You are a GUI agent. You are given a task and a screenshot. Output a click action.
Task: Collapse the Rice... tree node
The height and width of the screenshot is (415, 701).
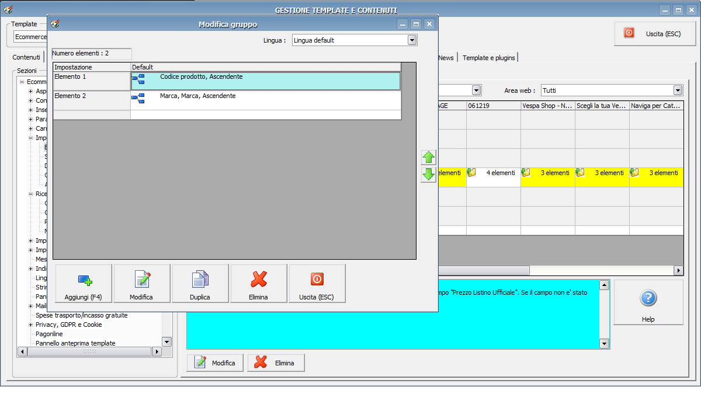[30, 194]
